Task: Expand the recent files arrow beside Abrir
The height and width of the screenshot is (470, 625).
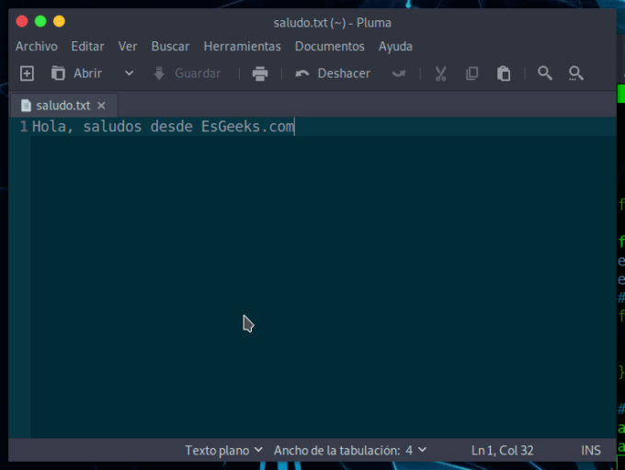Action: [129, 73]
